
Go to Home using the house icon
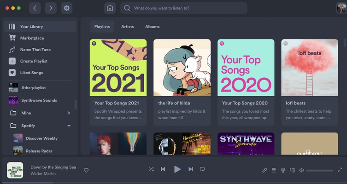pos(110,8)
